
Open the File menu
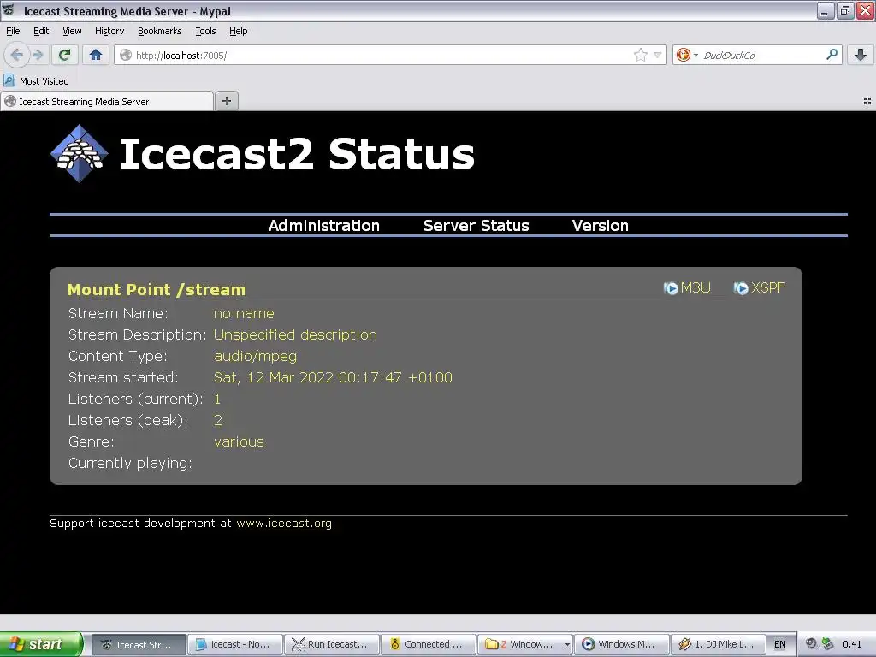pyautogui.click(x=13, y=31)
